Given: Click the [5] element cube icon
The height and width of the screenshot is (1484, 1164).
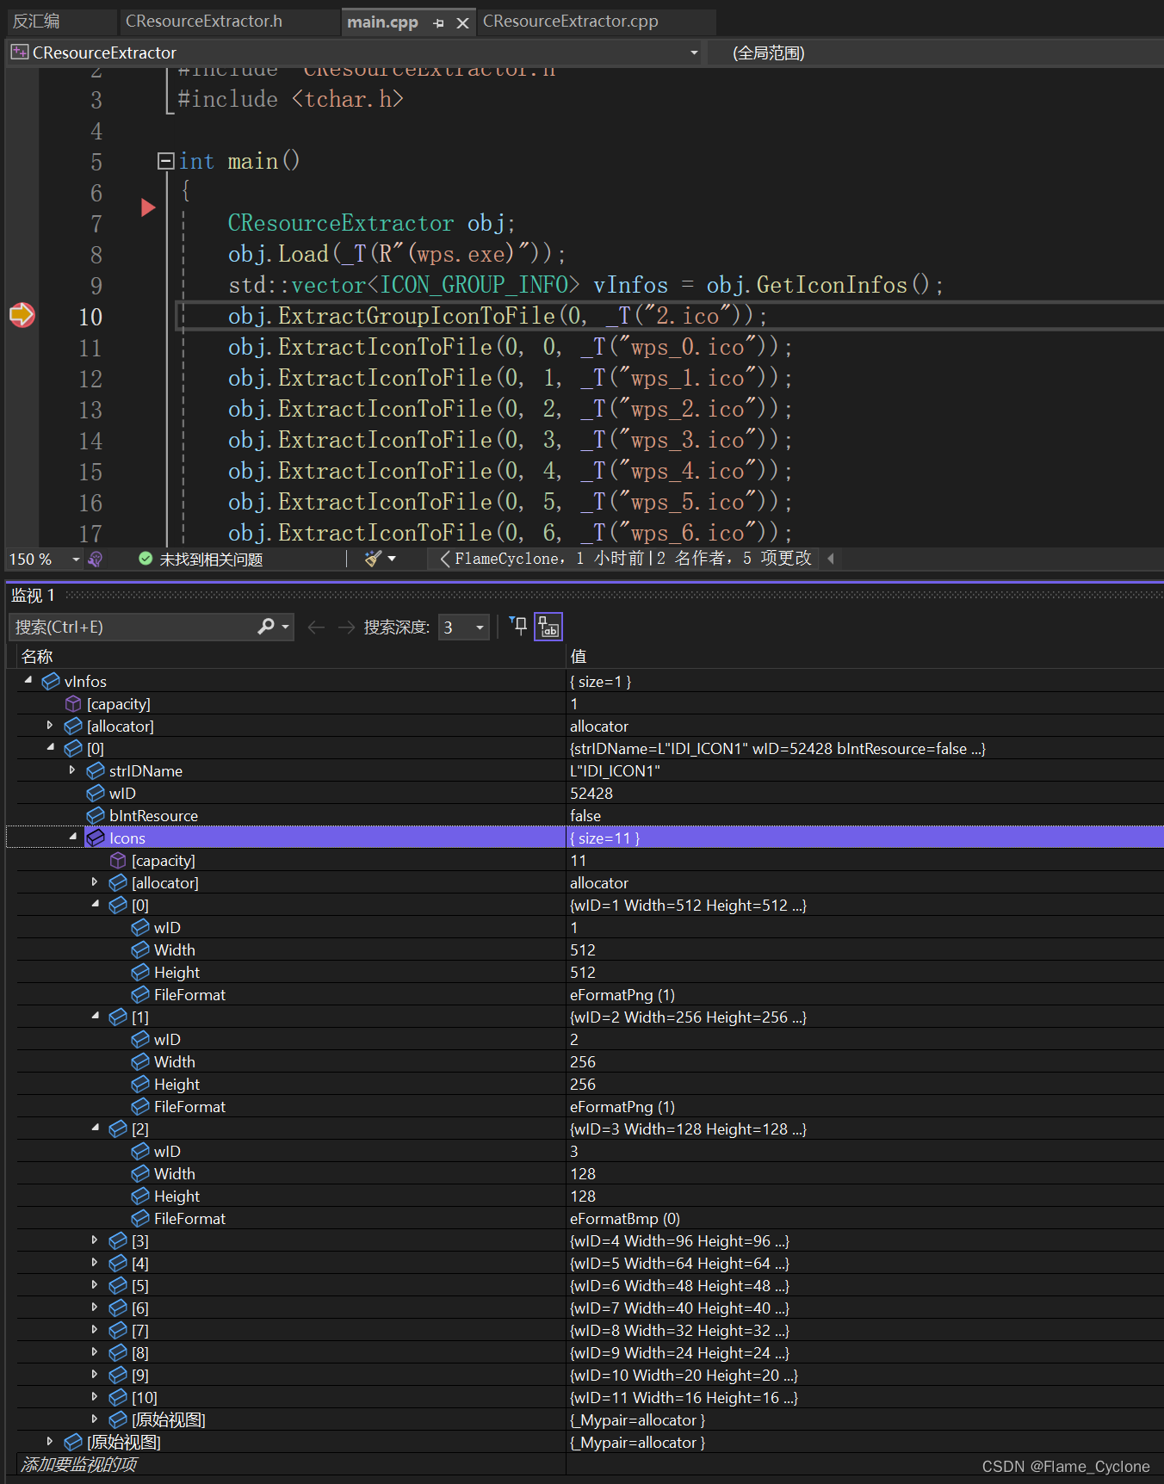Looking at the screenshot, I should click(x=118, y=1285).
